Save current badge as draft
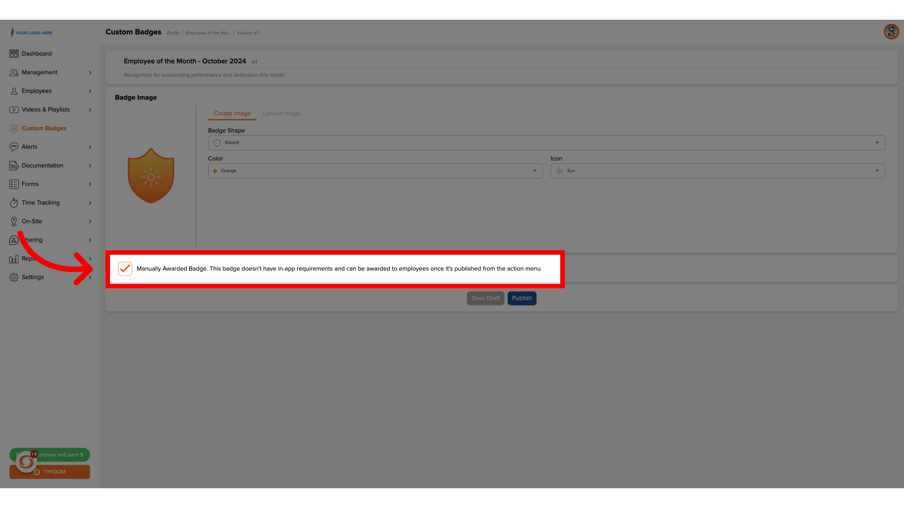This screenshot has height=508, width=904. [485, 298]
